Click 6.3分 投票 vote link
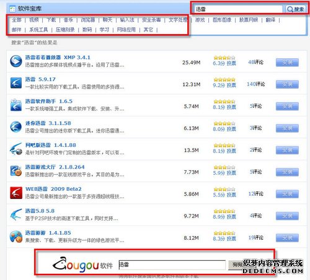The image size is (310, 280). pos(224,63)
